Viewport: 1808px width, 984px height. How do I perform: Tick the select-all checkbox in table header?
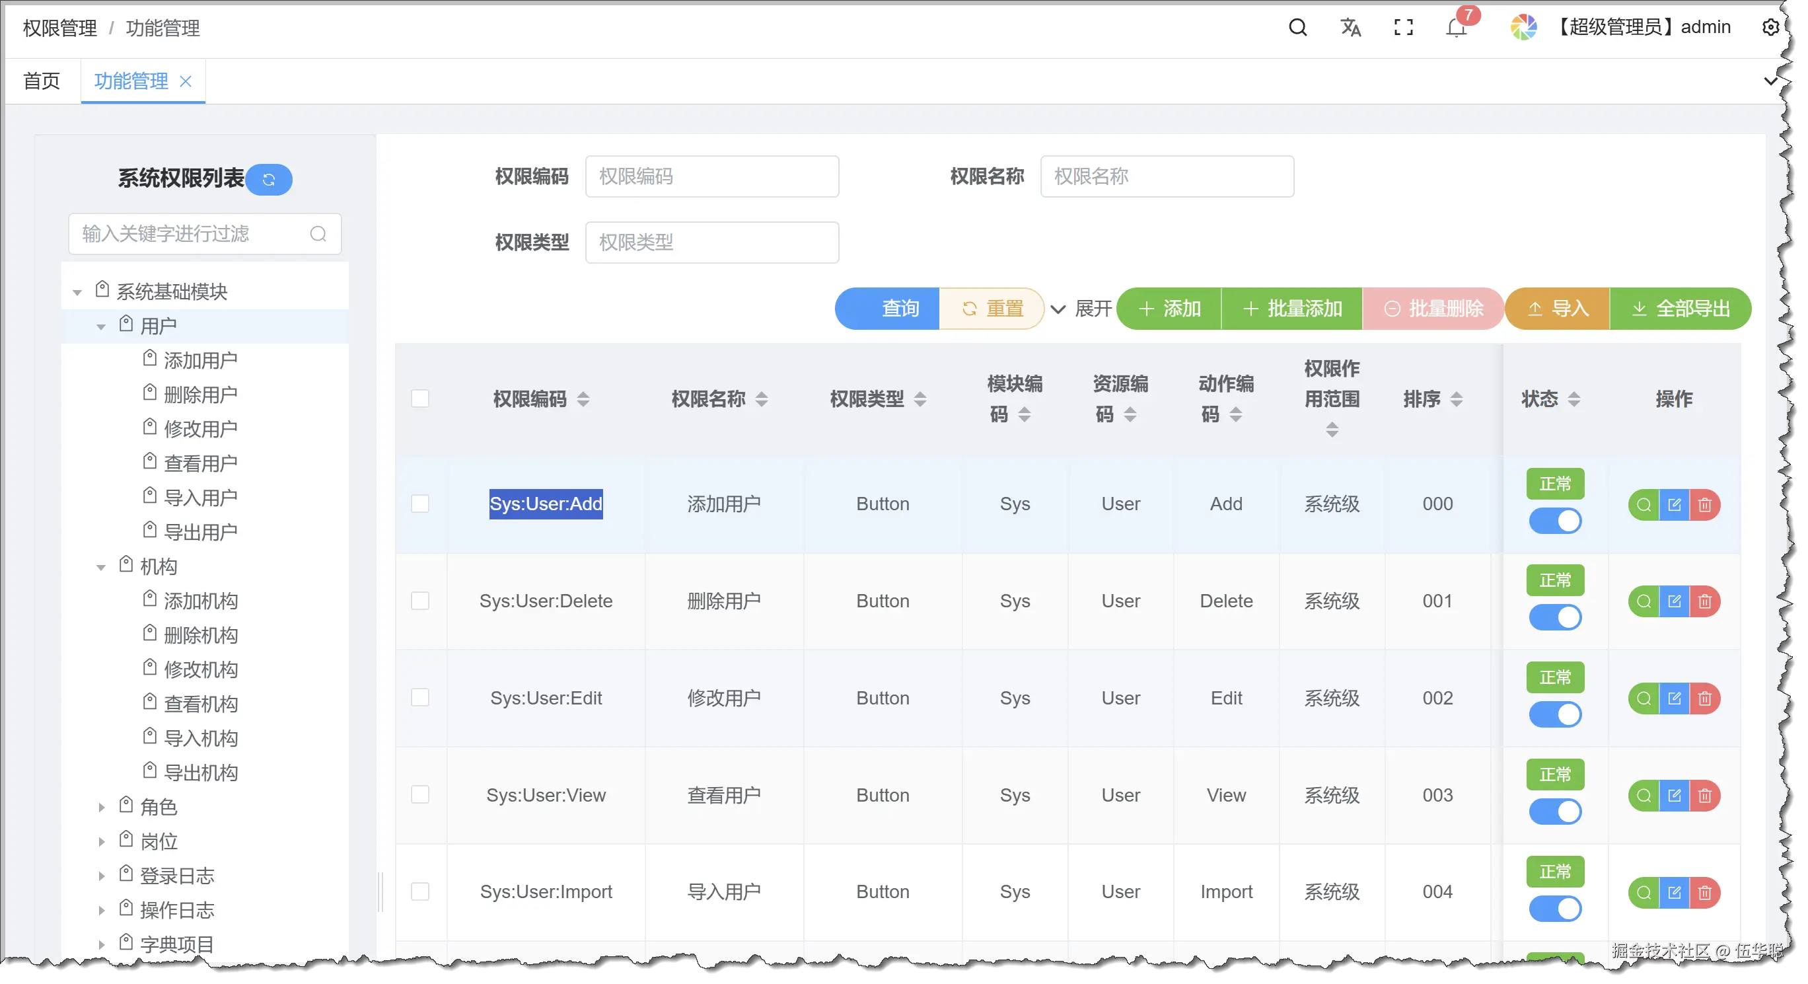click(420, 399)
